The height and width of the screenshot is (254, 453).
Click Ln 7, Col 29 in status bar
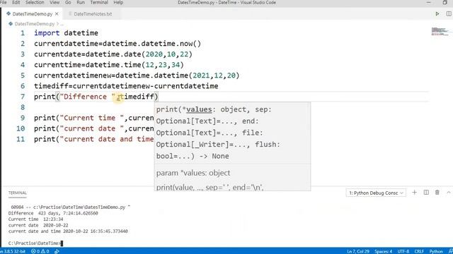tap(358, 251)
